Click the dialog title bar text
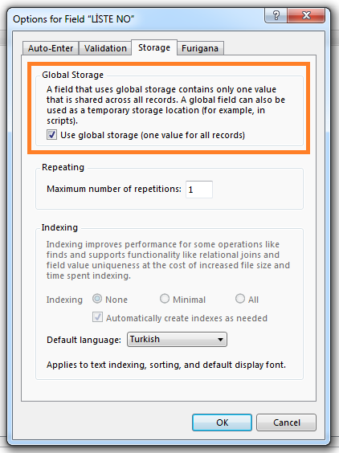Viewport: 339px width, 453px height. pyautogui.click(x=74, y=19)
